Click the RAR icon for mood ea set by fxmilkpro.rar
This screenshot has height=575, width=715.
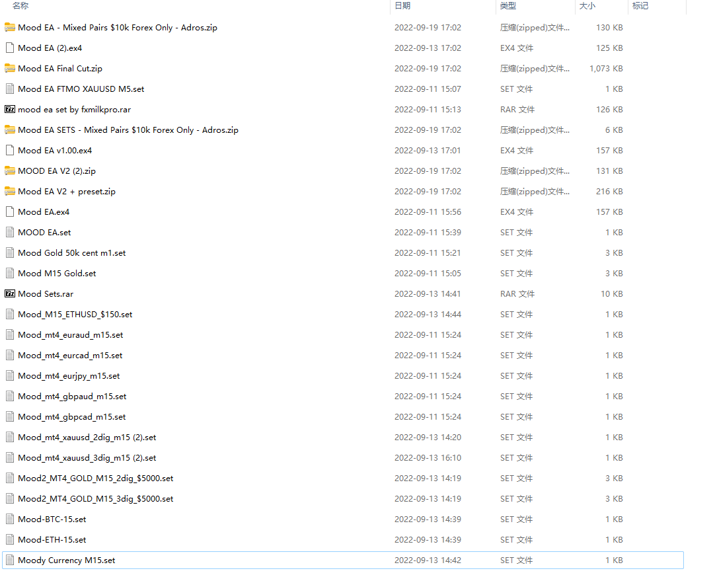10,110
